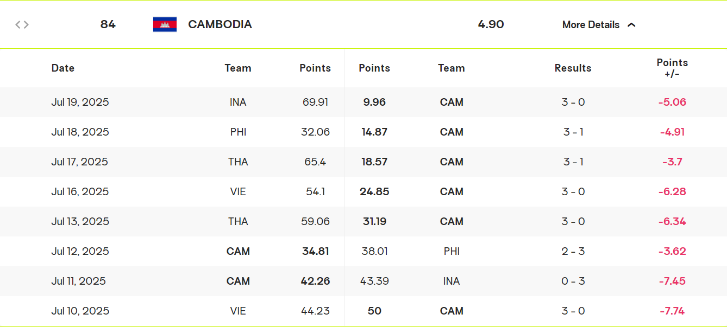This screenshot has height=327, width=727.
Task: Click PHI team in the Jul 18 row
Action: 238,132
